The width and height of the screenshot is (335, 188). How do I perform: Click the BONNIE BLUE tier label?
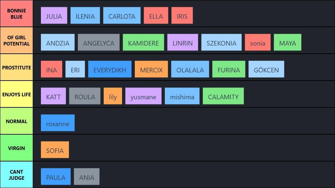(16, 13)
